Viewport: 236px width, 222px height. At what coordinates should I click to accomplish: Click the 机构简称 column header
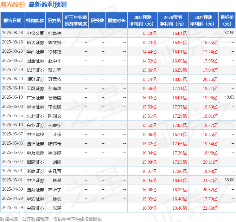coord(35,21)
